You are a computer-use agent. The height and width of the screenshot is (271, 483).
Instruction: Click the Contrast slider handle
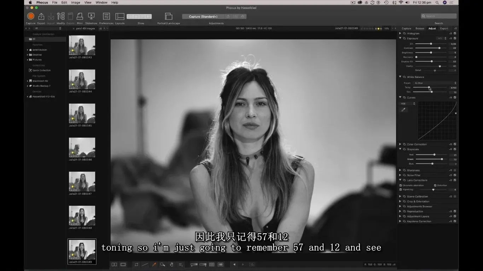pyautogui.click(x=439, y=48)
